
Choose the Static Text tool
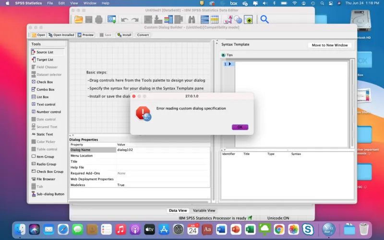pyautogui.click(x=42, y=134)
